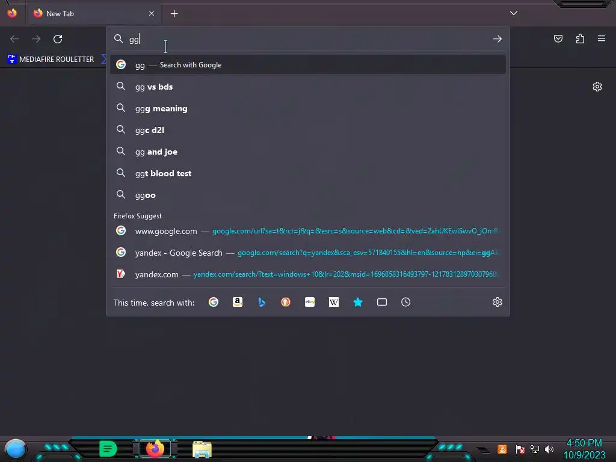616x462 pixels.
Task: Open 'yandex - Google Search' history suggestion
Action: [x=307, y=253]
